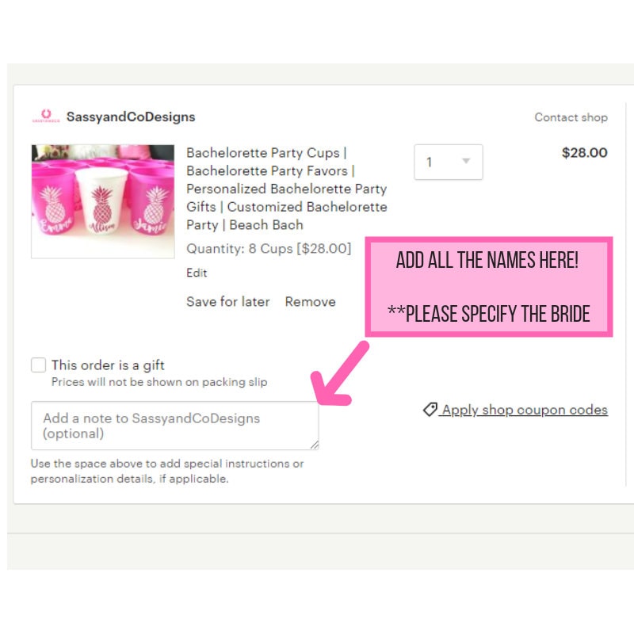Open the SassyandCoDesigns shop name link
The image size is (634, 634).
pyautogui.click(x=131, y=116)
